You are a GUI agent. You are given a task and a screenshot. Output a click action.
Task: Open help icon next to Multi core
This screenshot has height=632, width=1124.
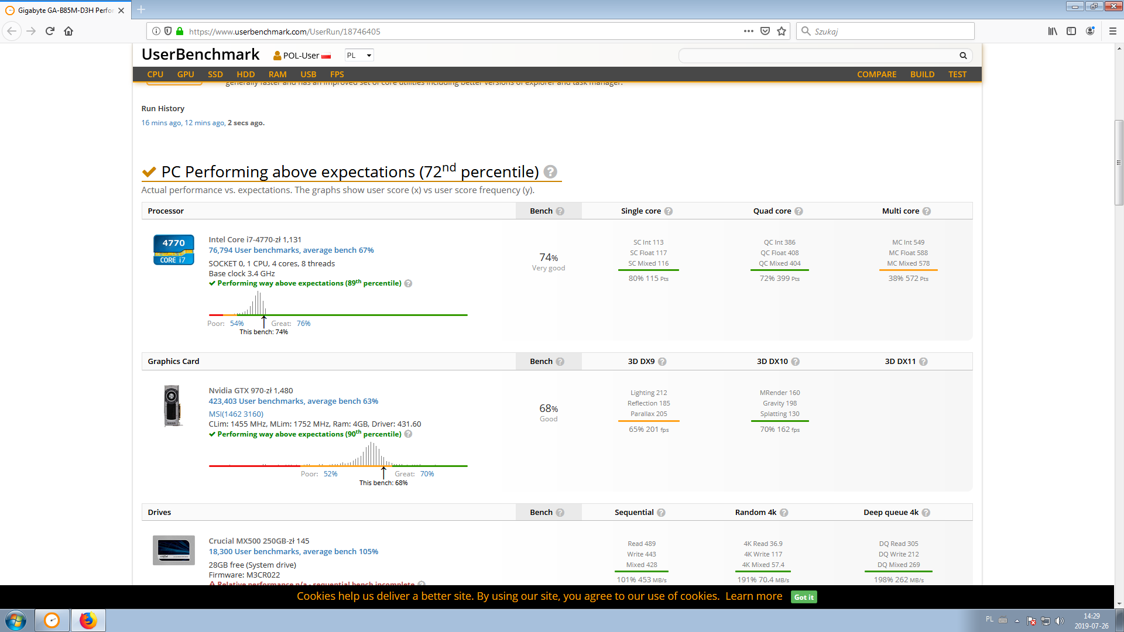point(927,211)
